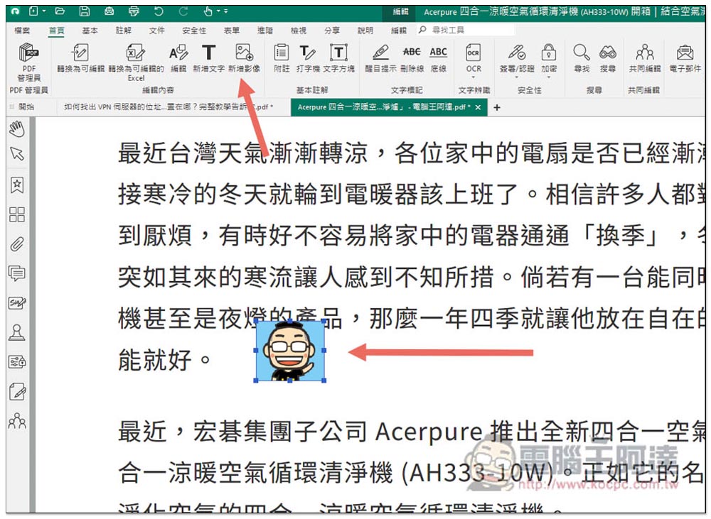
Task: Save the document with the floppy icon
Action: [85, 11]
